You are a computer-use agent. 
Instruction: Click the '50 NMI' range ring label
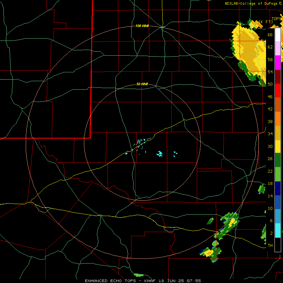[x=142, y=84]
